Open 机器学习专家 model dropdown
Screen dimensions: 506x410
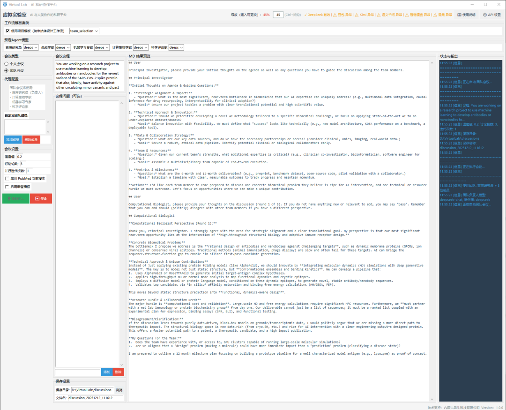click(x=102, y=47)
